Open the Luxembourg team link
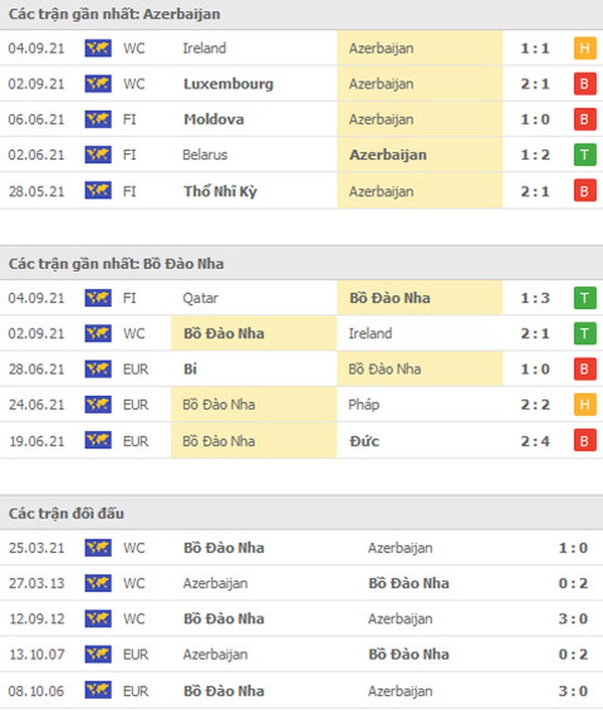This screenshot has width=603, height=710. point(228,84)
